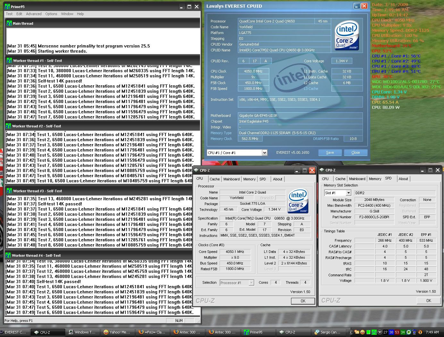
Task: Click Memory Type link in EVEREST
Action: click(x=221, y=133)
